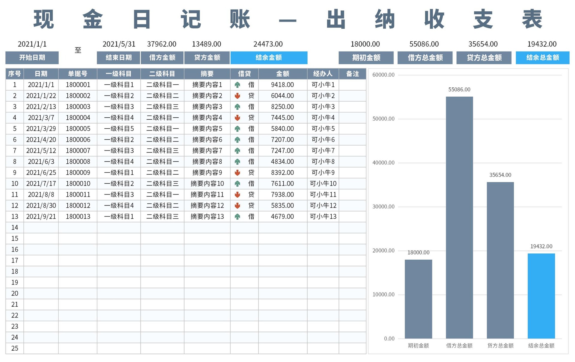Select the 13489.00 credit amount value
575x362 pixels.
pyautogui.click(x=206, y=44)
